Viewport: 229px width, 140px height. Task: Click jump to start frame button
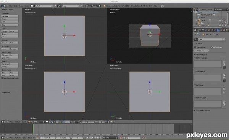[x=87, y=138]
